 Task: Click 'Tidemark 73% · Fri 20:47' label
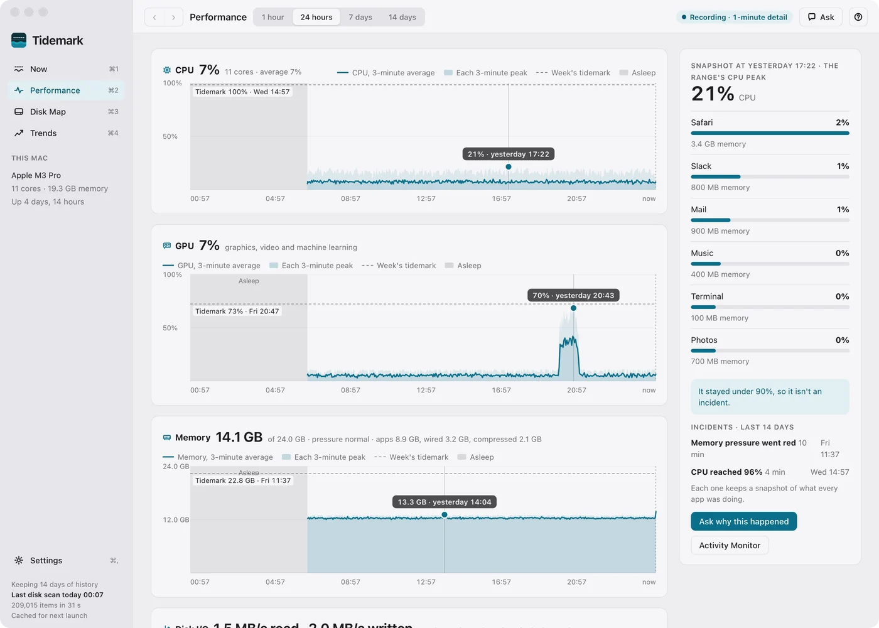(x=237, y=311)
